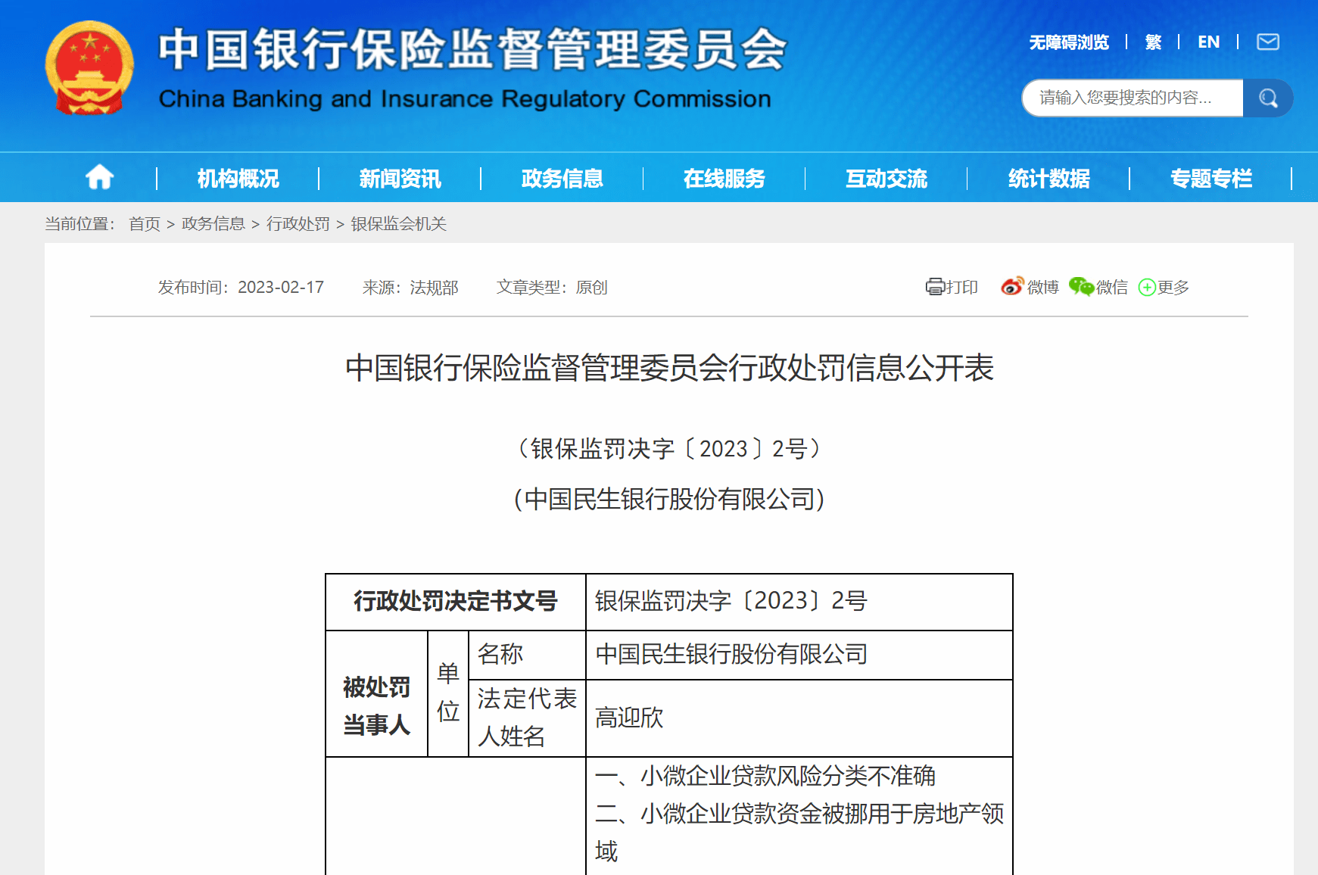The height and width of the screenshot is (875, 1318).
Task: Go to 首页 breadcrumb
Action: point(145,224)
